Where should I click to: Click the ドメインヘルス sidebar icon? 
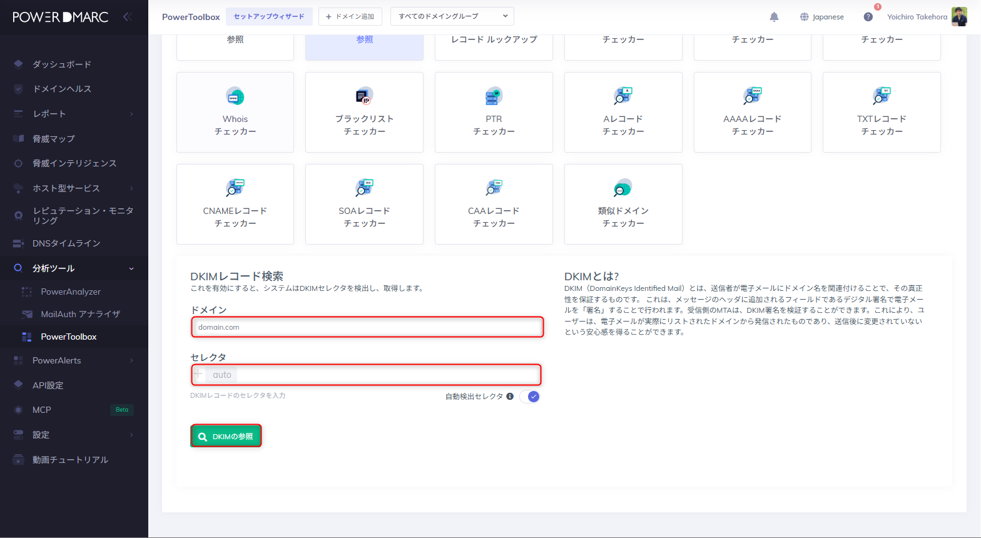pyautogui.click(x=18, y=89)
